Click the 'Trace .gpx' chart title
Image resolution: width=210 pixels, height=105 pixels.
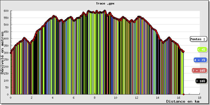point(105,4)
